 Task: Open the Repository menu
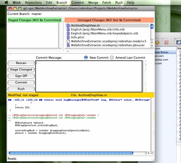(33, 3)
